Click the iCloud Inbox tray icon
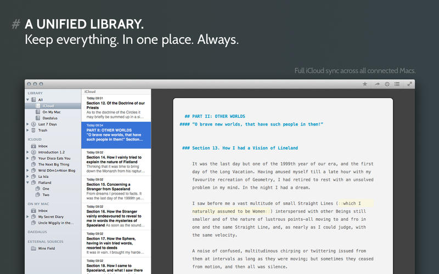The image size is (439, 274). click(x=33, y=146)
